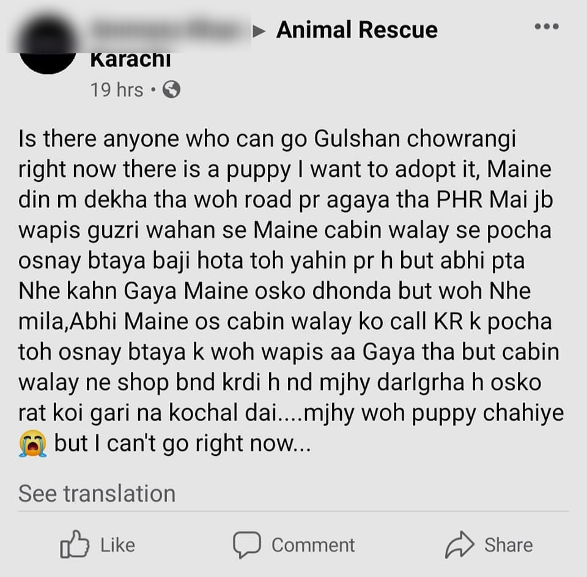Tap the speech bubble Comment icon
587x577 pixels.
point(246,545)
